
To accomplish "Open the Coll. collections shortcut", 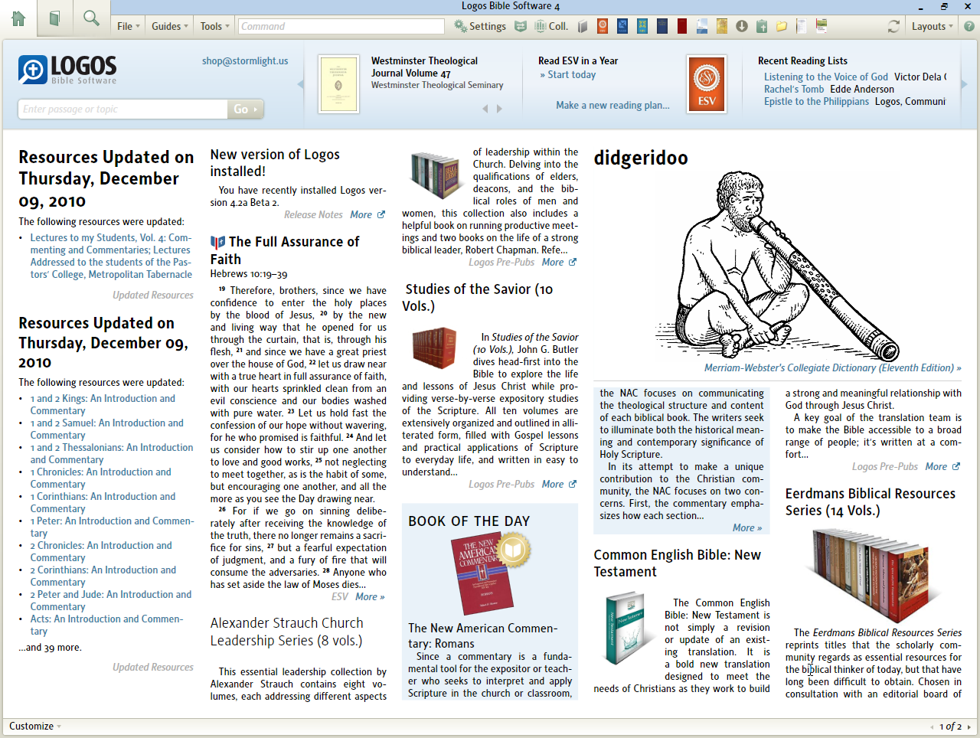I will coord(550,26).
